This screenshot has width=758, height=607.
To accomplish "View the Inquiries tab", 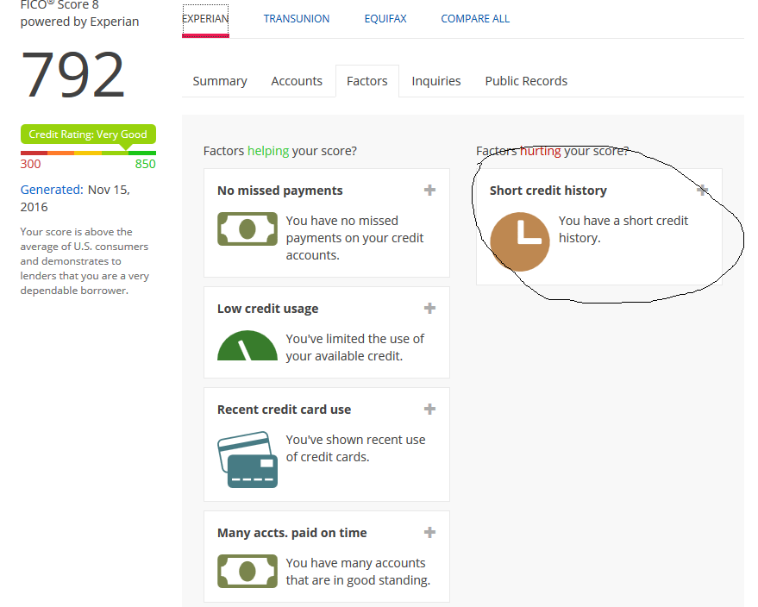I will (x=435, y=81).
